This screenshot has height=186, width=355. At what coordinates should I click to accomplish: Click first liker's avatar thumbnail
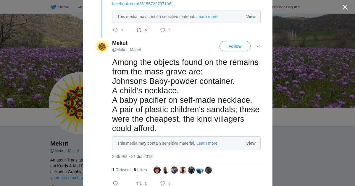[157, 170]
